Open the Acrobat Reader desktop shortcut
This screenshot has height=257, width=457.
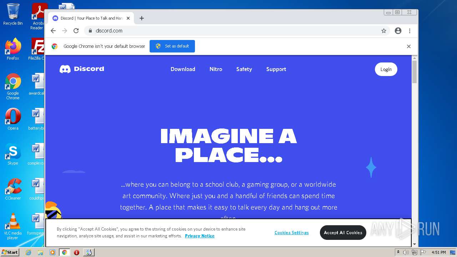[x=38, y=16]
